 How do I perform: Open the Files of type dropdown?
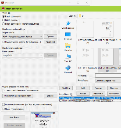point(108,81)
